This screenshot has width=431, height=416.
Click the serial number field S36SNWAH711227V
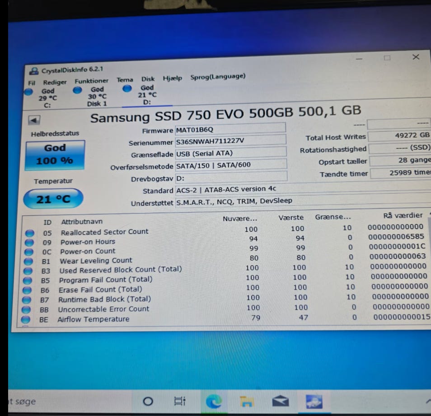(230, 141)
